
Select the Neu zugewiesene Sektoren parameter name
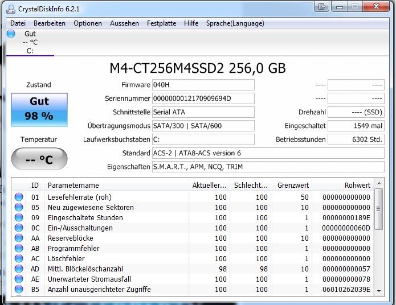point(91,207)
